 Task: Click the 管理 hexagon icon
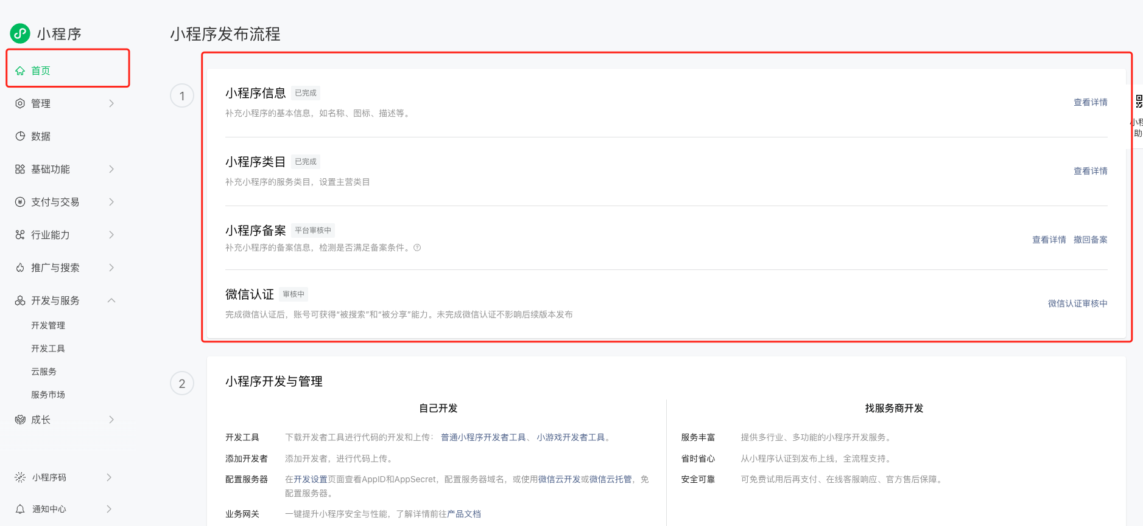coord(20,103)
